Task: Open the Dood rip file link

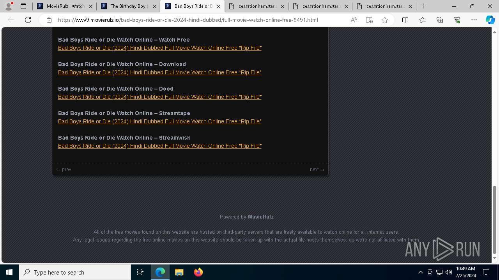Action: 160,97
